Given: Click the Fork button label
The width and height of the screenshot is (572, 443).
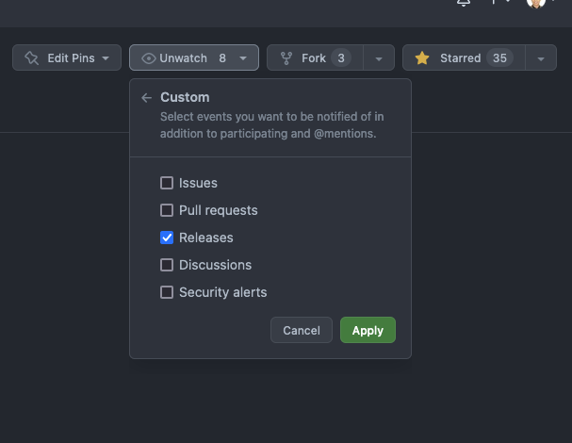Looking at the screenshot, I should pyautogui.click(x=314, y=58).
